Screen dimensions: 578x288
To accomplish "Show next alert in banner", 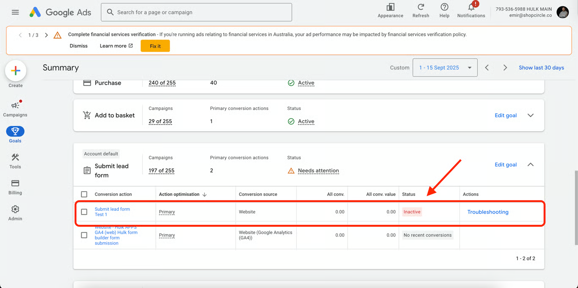I will 47,35.
